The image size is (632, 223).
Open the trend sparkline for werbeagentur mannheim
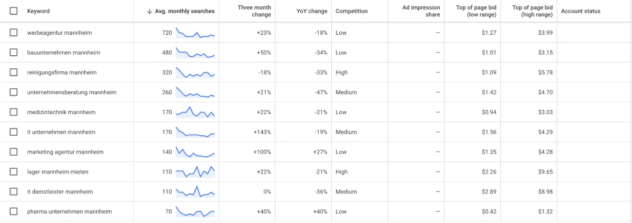(x=195, y=33)
